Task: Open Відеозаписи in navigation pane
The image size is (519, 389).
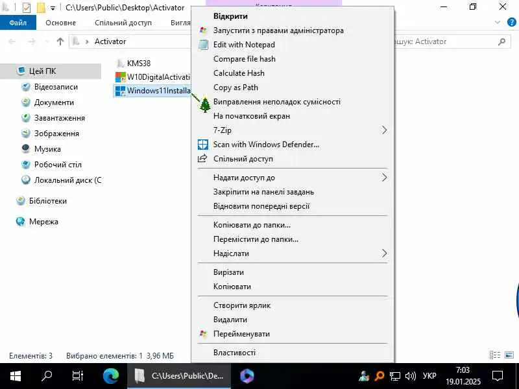Action: click(56, 87)
